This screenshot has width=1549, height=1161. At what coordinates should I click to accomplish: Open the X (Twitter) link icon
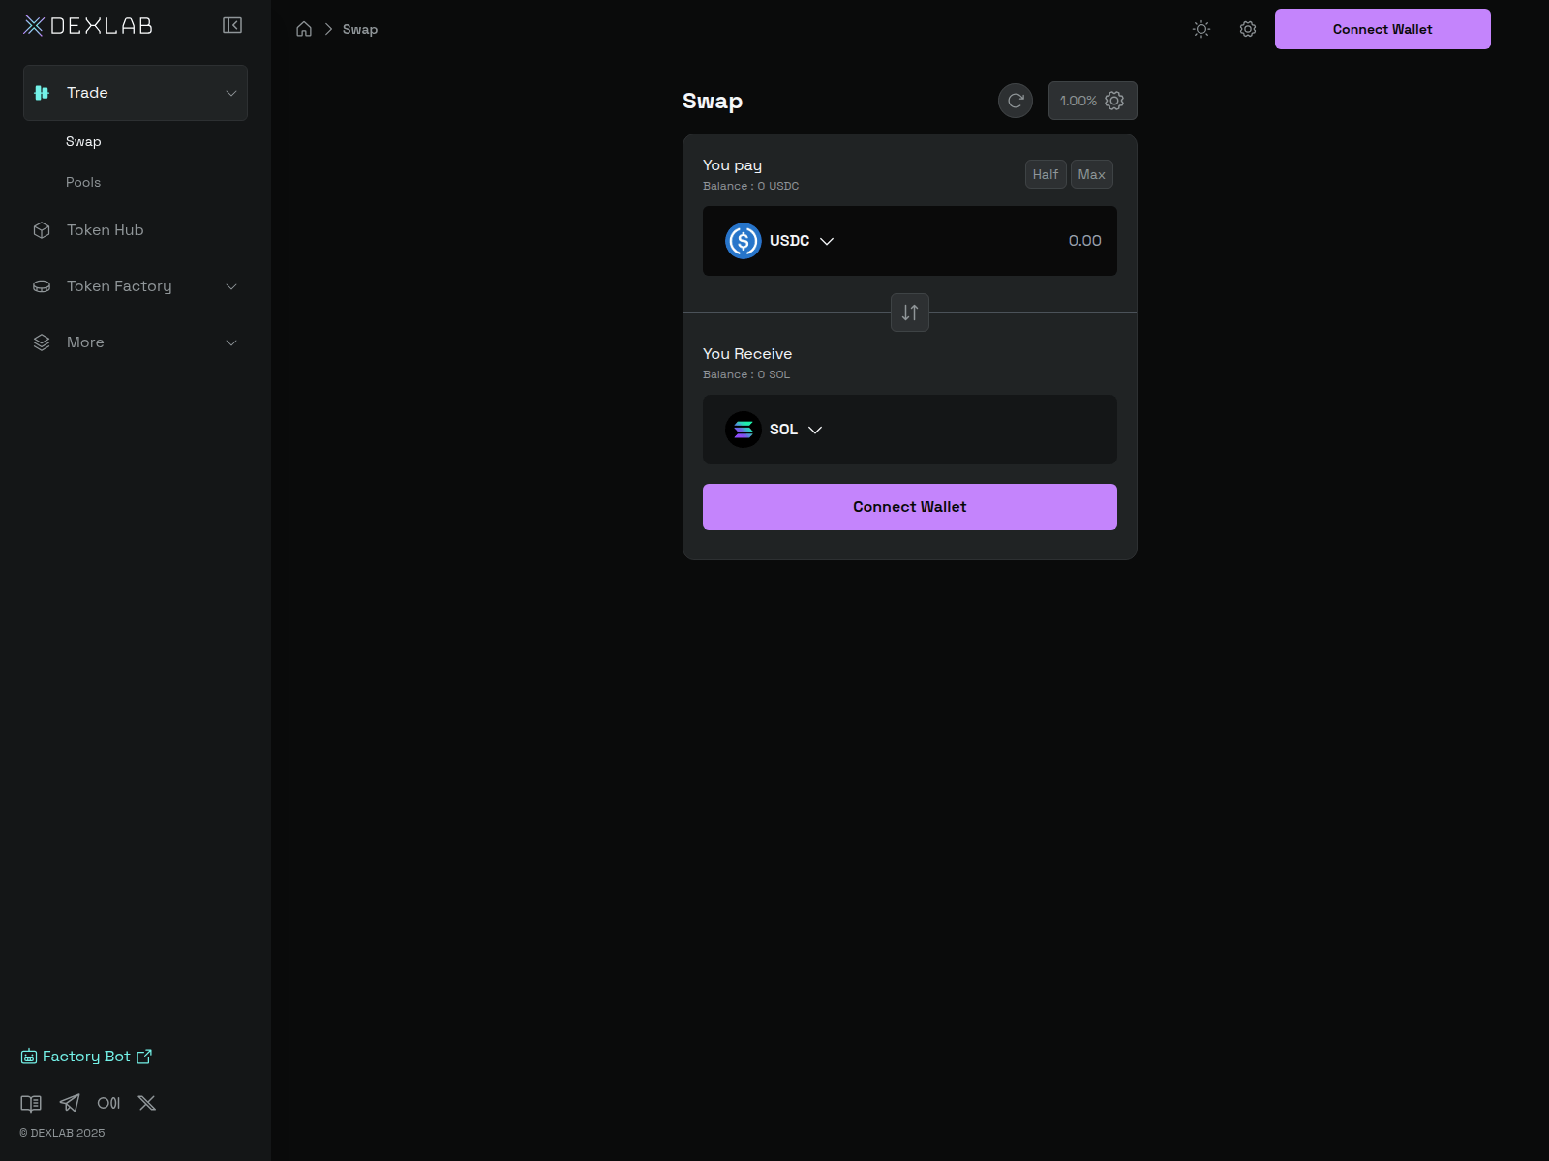click(x=147, y=1103)
